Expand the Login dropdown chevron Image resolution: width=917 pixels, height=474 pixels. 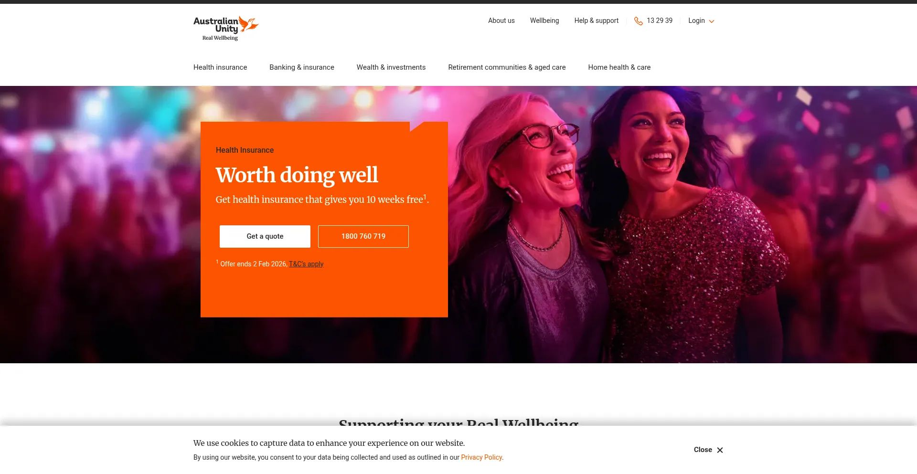click(x=711, y=21)
